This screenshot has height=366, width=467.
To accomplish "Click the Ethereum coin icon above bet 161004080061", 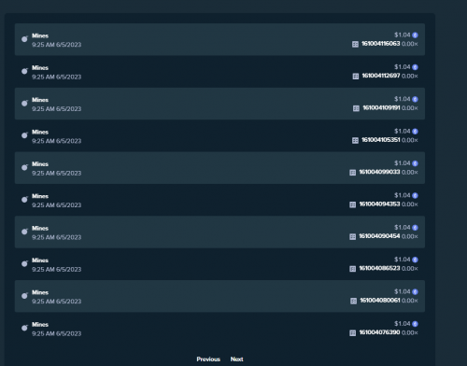I will [415, 291].
